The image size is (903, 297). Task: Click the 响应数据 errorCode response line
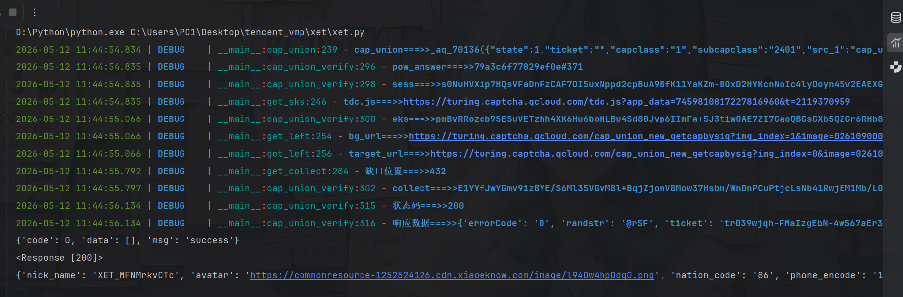click(x=637, y=223)
